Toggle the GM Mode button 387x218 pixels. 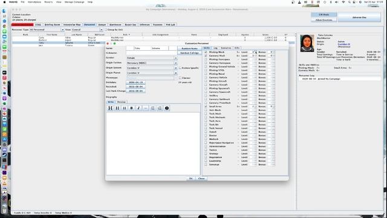(324, 15)
